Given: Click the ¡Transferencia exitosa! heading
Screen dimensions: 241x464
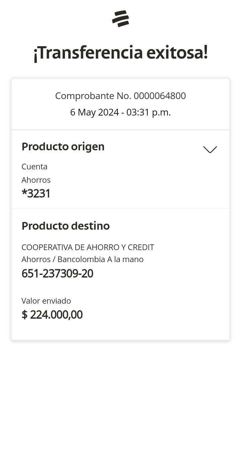Looking at the screenshot, I should (x=120, y=53).
